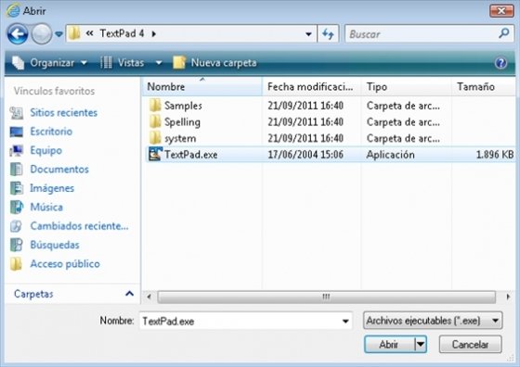
Task: Sort by Fecha modificación column
Action: (311, 87)
